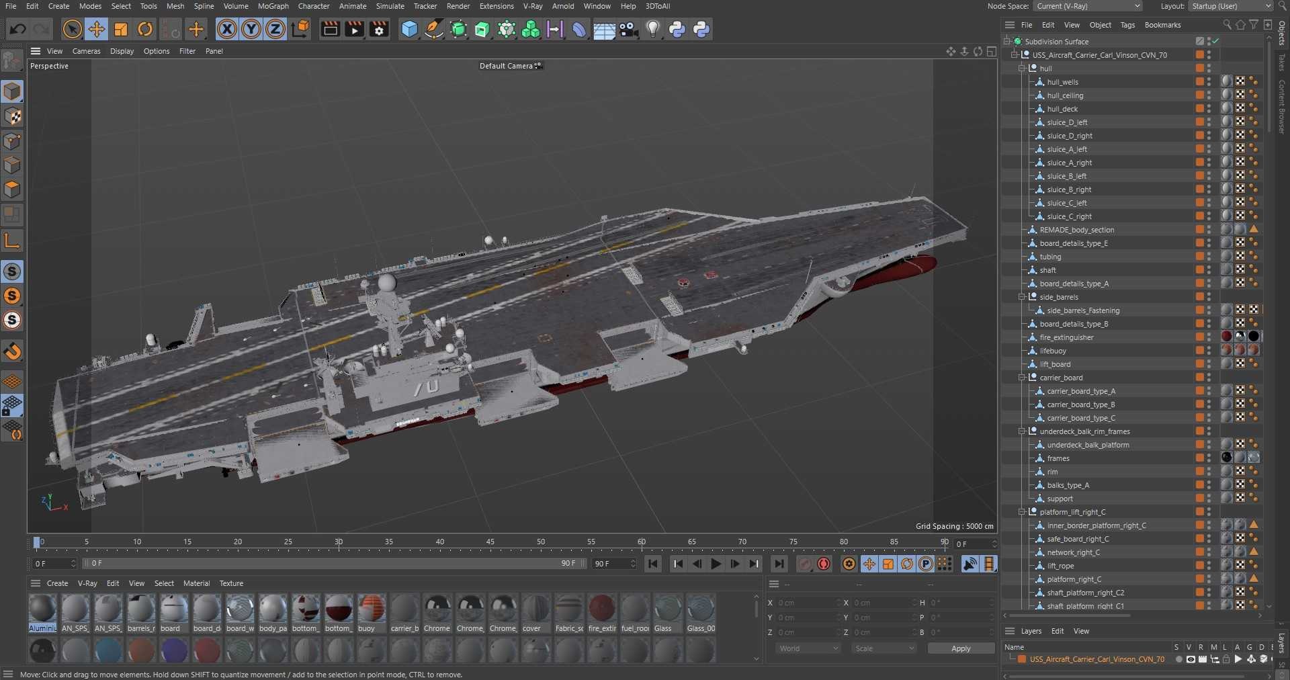
Task: Search objects with the magnifier icon
Action: pyautogui.click(x=1227, y=25)
